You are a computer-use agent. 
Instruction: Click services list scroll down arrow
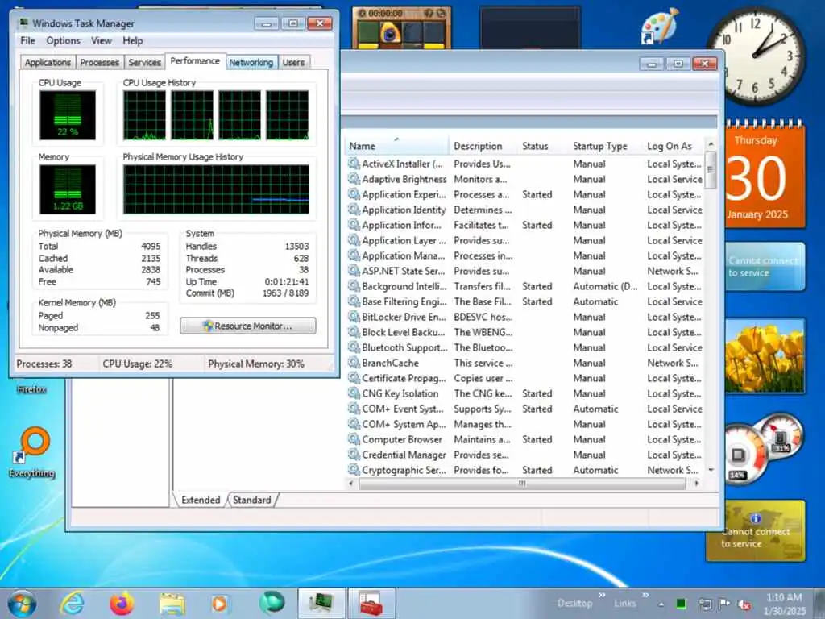(x=711, y=470)
